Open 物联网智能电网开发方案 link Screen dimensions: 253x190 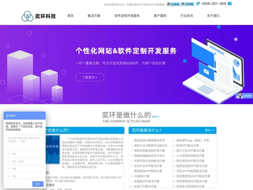149,151
